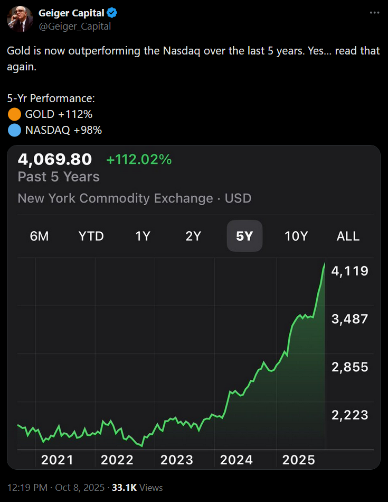Select the highlighted 5Y range tab
Viewport: 388px width, 502px height.
244,236
